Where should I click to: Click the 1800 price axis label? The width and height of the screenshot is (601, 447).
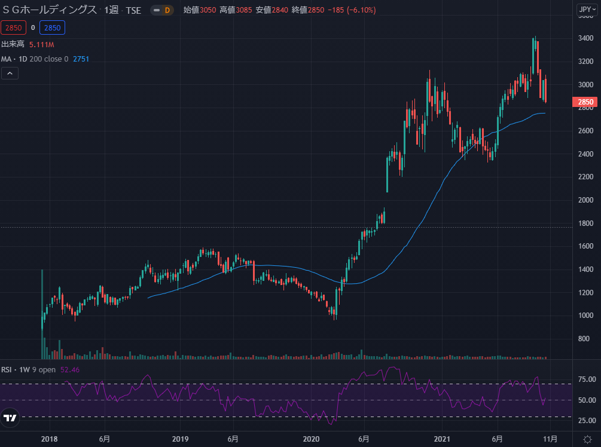point(585,223)
